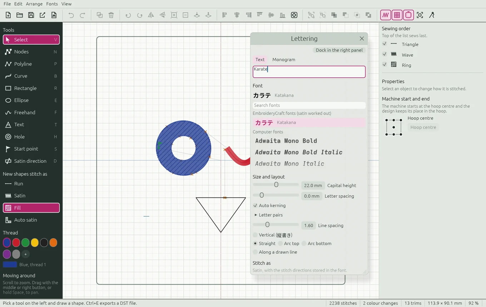Select the Polyline tool
Screen dimensions: 486x307
pyautogui.click(x=31, y=64)
